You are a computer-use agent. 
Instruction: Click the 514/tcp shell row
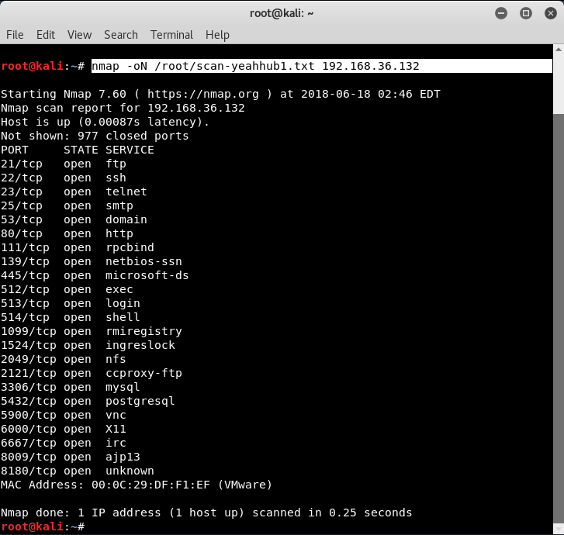click(x=71, y=317)
